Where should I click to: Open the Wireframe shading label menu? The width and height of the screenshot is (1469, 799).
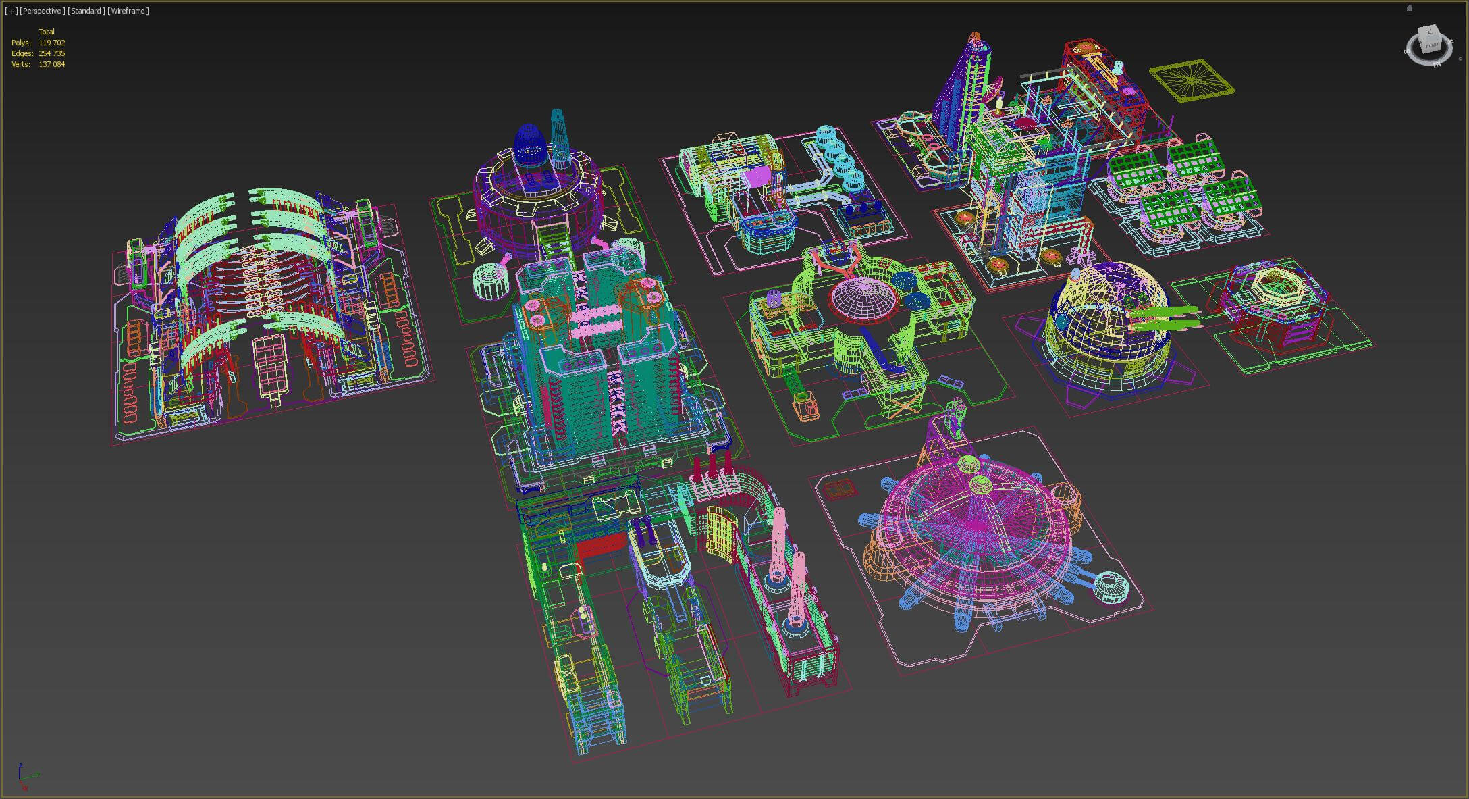128,11
